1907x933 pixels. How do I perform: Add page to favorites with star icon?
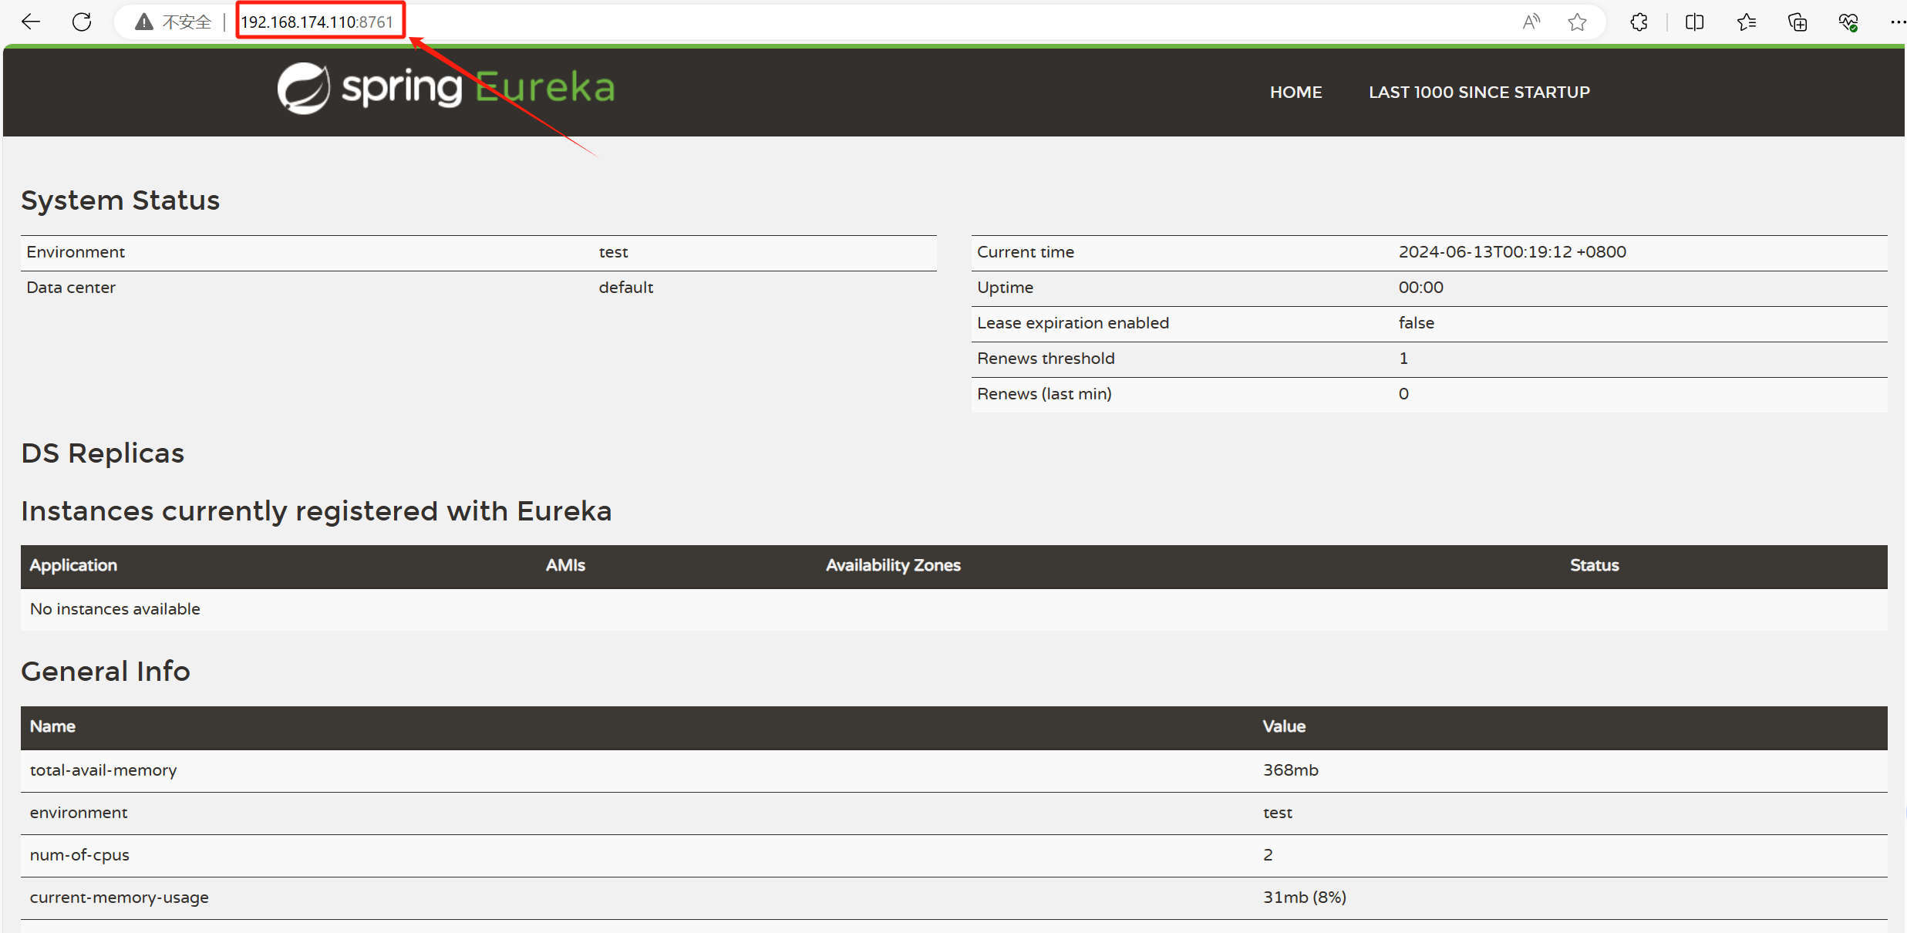coord(1577,22)
